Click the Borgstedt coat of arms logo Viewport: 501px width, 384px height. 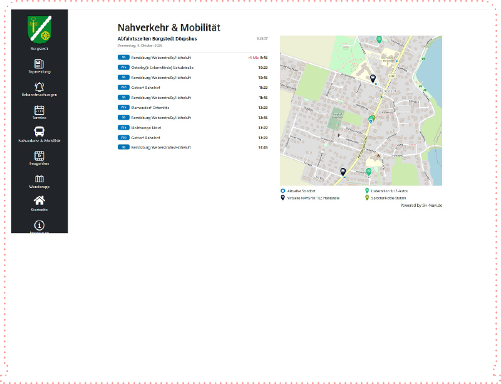tap(39, 29)
